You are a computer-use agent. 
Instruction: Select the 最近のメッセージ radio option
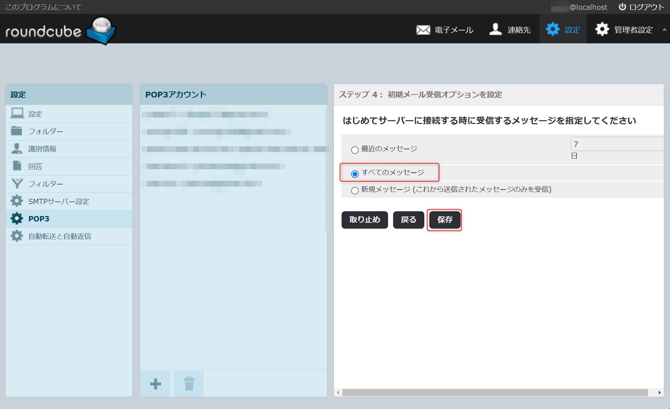355,150
